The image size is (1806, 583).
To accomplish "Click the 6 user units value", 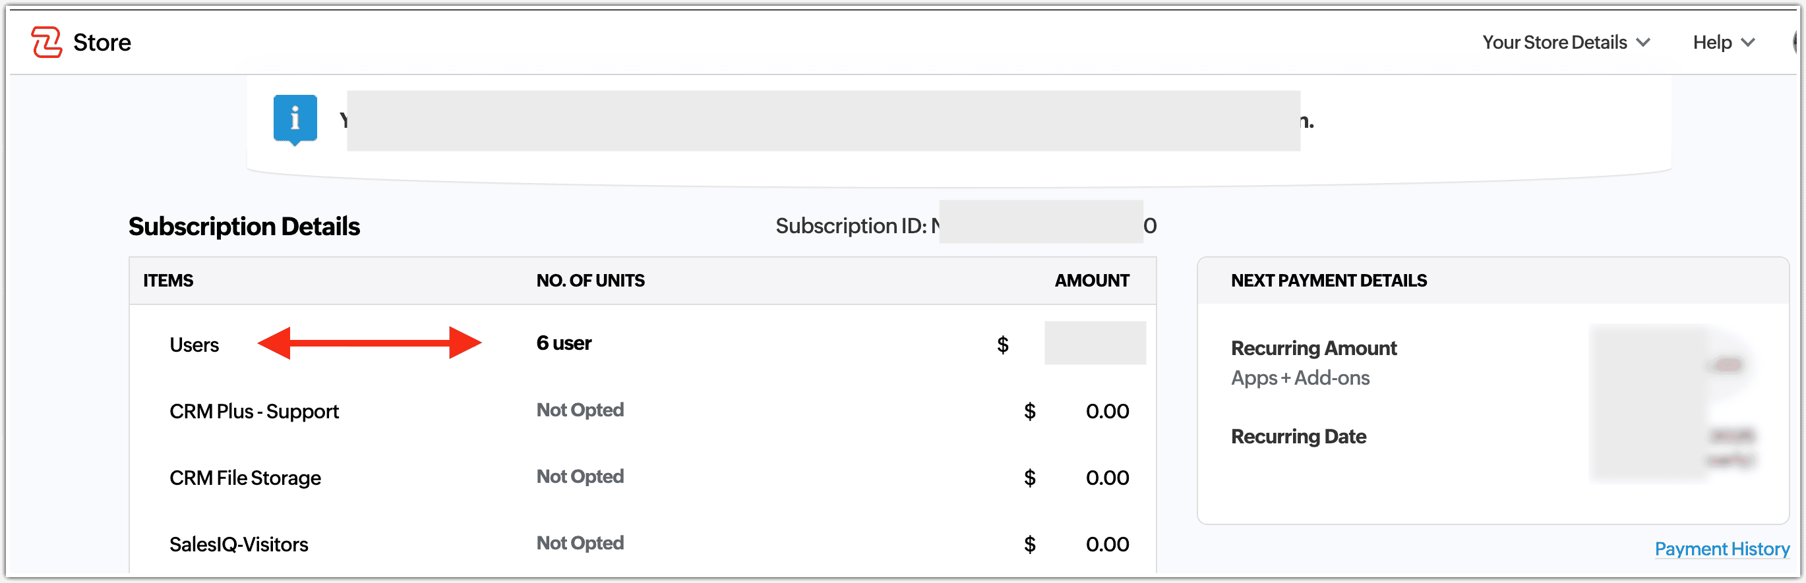I will pos(564,343).
